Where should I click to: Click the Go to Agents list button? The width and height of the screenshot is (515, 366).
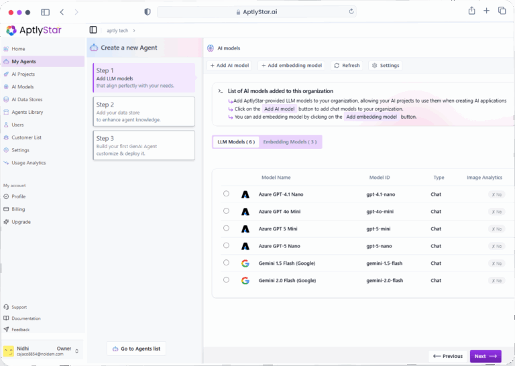tap(136, 349)
